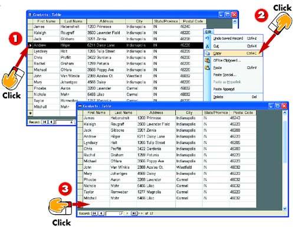Select First Name column header in back window
The height and width of the screenshot is (229, 295).
tap(47, 21)
